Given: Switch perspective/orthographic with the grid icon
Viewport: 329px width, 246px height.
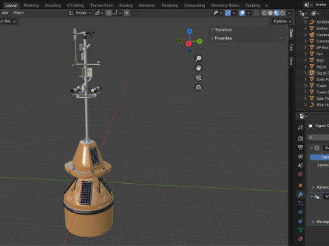Looking at the screenshot, I should pyautogui.click(x=198, y=87).
